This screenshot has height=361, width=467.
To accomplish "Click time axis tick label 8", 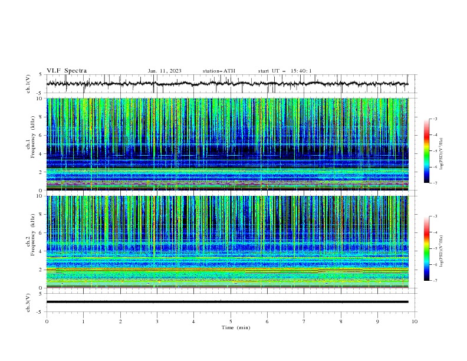I will (x=341, y=321).
